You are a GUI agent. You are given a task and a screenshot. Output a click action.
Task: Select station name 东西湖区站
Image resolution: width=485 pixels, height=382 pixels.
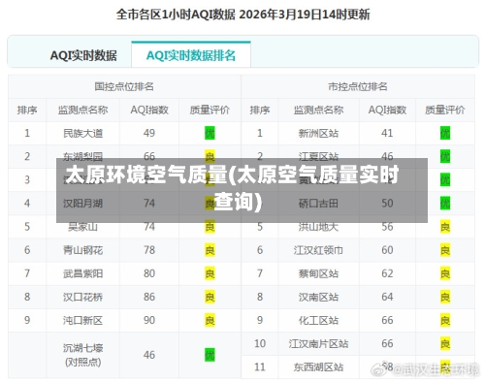[318, 367]
